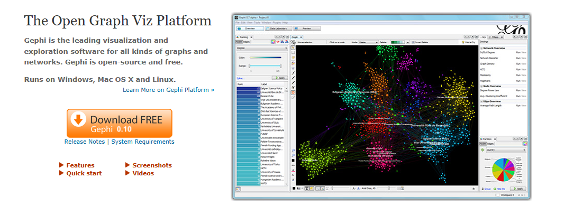The width and height of the screenshot is (574, 206).
Task: Click the Group link in Partition panel
Action: tap(486, 189)
